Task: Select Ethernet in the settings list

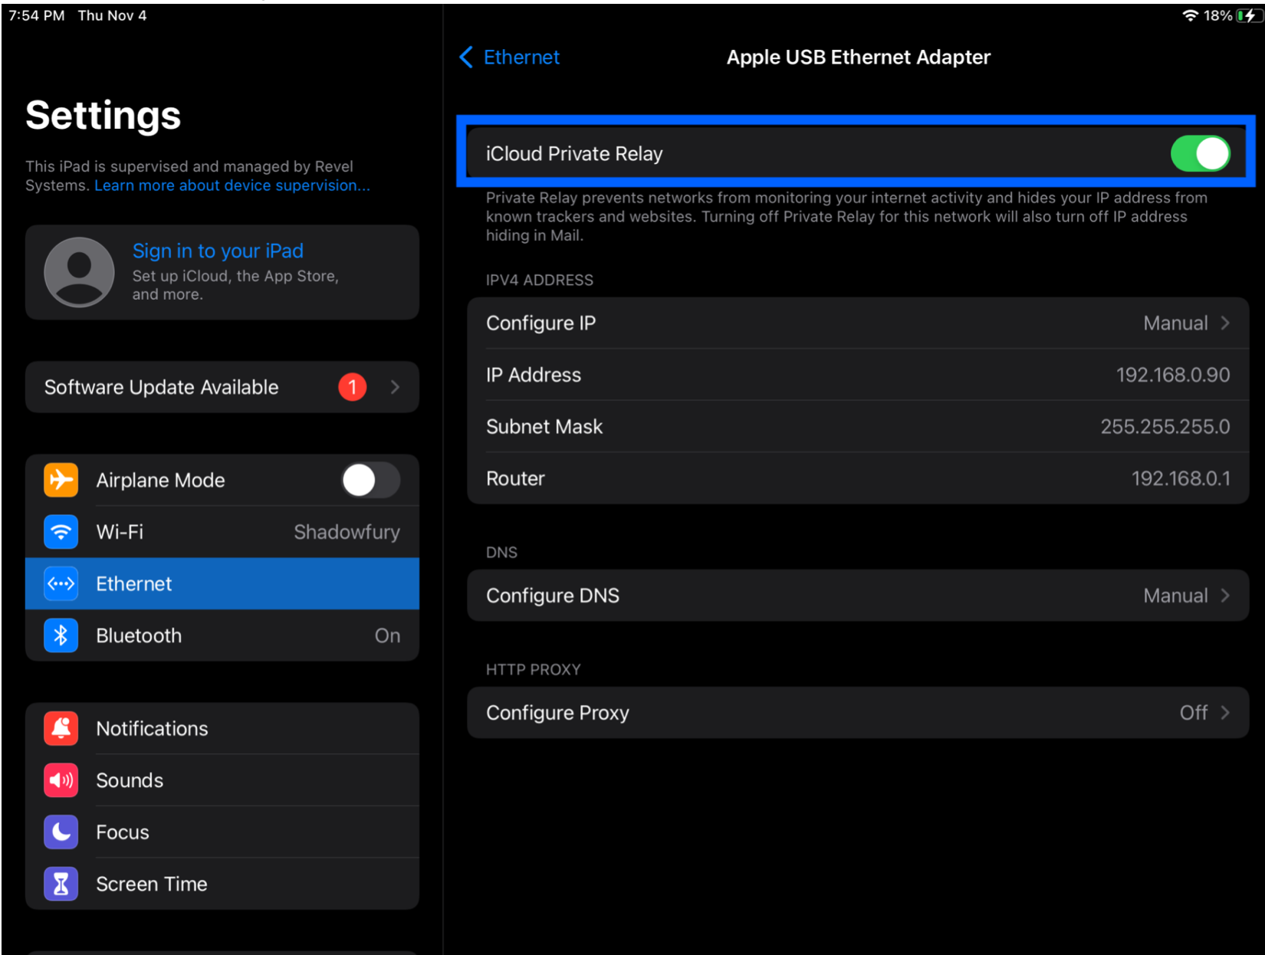Action: 222,584
